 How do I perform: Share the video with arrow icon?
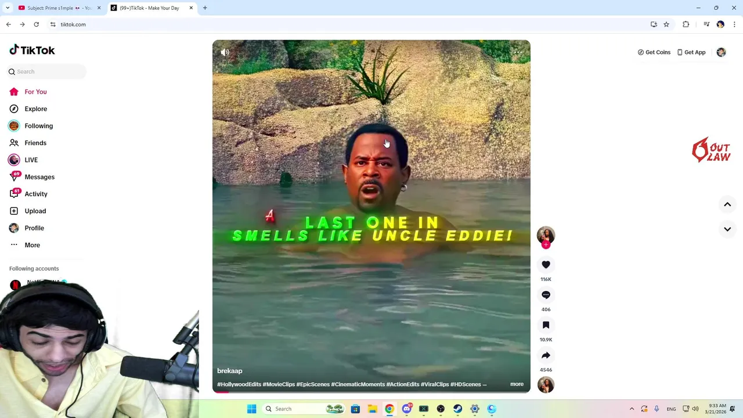546,355
